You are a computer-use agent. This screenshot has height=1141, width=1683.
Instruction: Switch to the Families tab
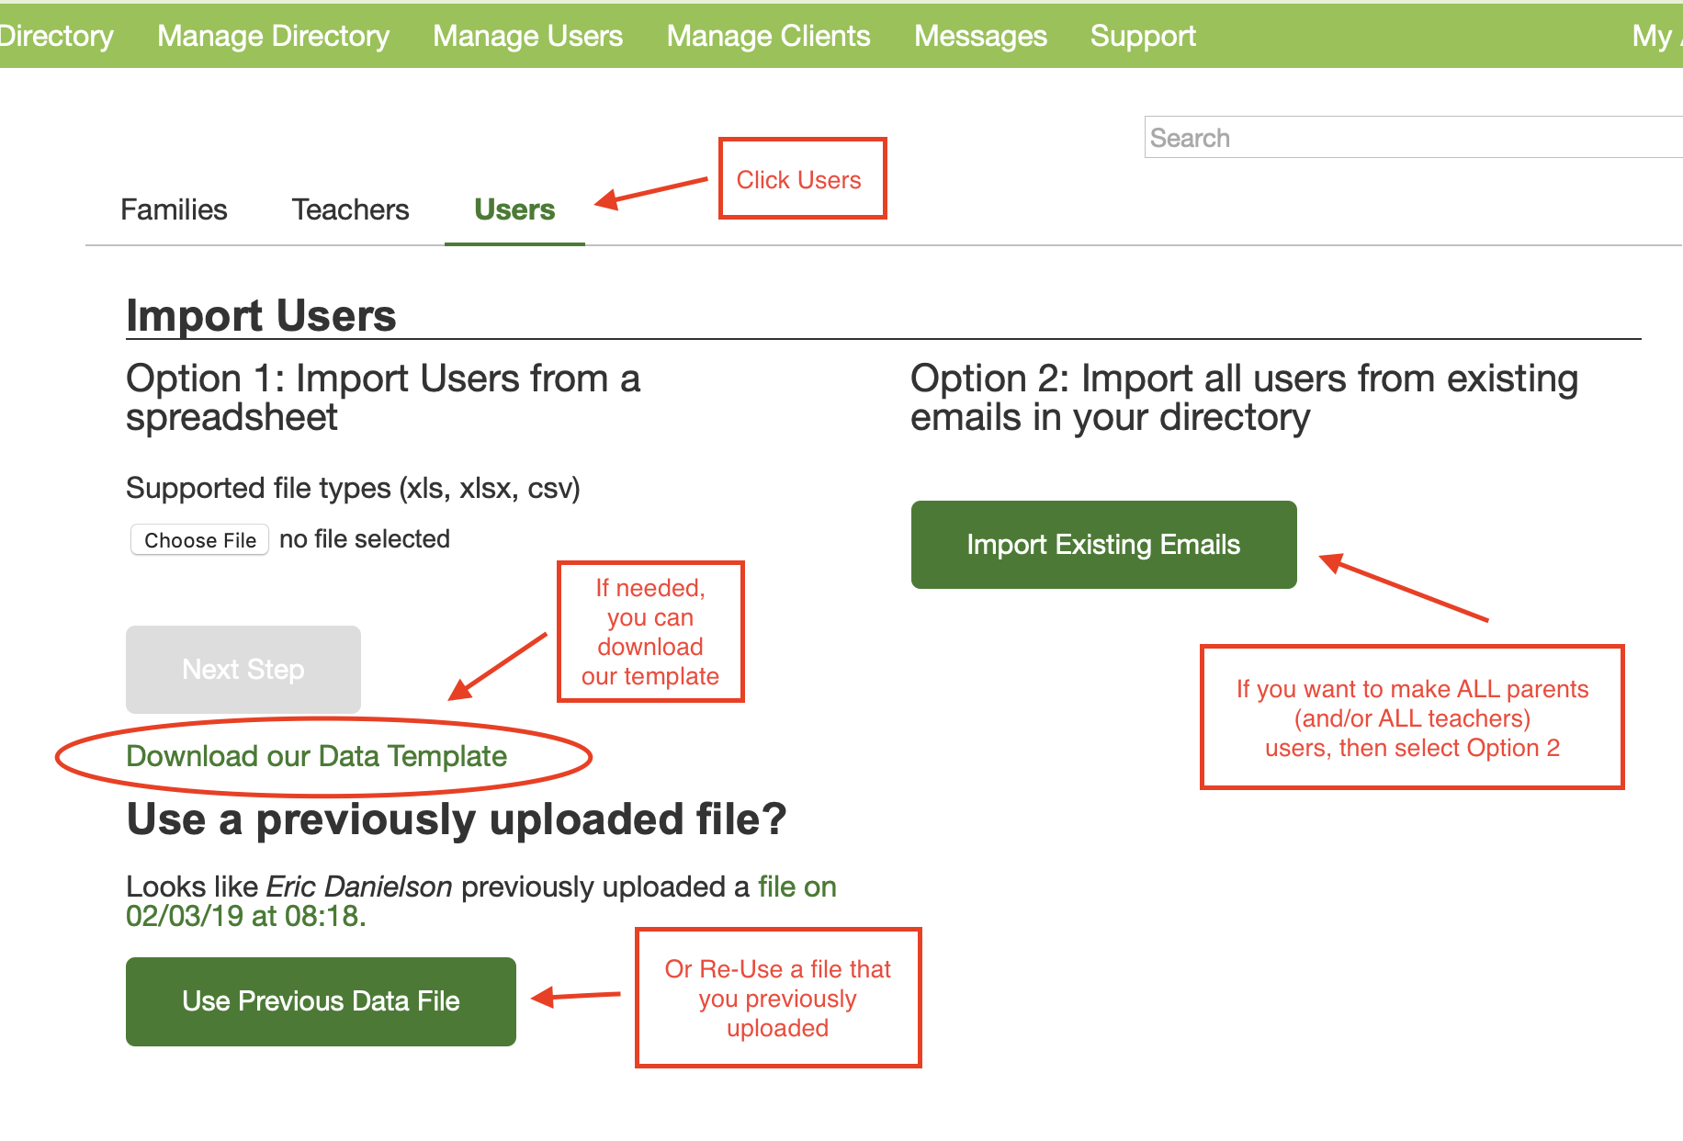[174, 209]
